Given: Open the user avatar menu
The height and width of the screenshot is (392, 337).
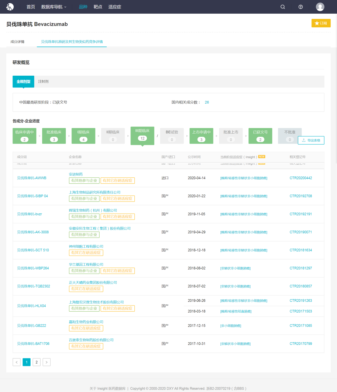Looking at the screenshot, I should pos(320,7).
